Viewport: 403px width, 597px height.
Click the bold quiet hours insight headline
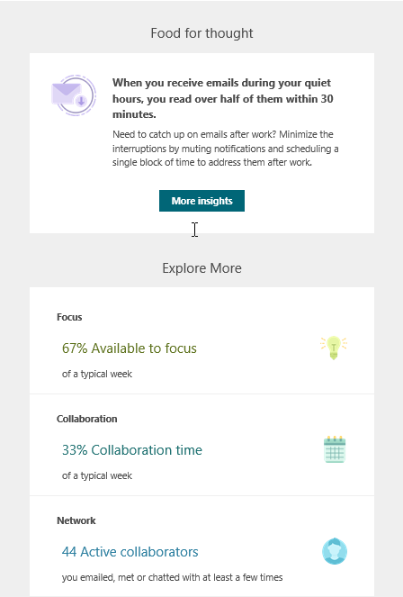(x=223, y=99)
